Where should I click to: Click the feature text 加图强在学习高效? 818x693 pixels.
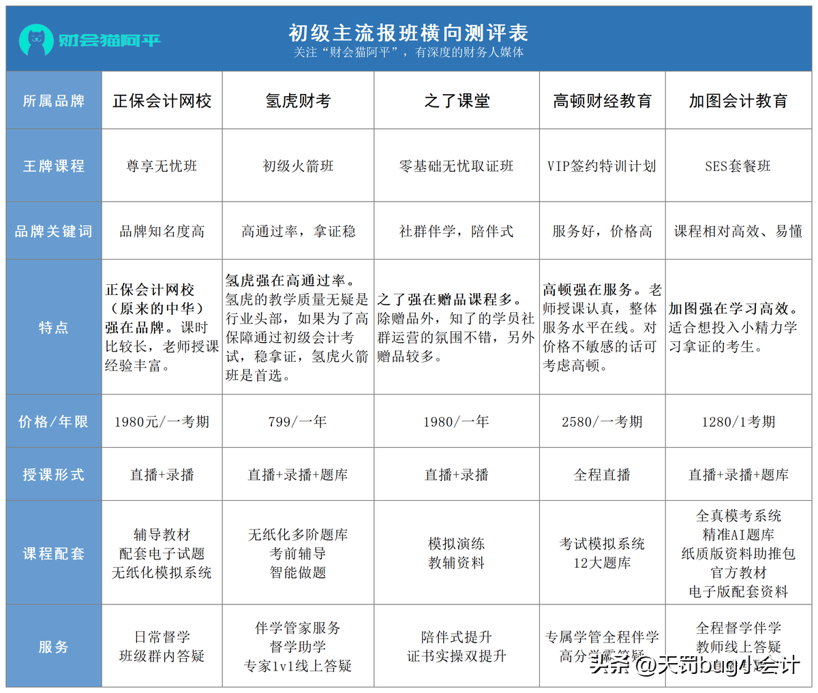pyautogui.click(x=733, y=309)
